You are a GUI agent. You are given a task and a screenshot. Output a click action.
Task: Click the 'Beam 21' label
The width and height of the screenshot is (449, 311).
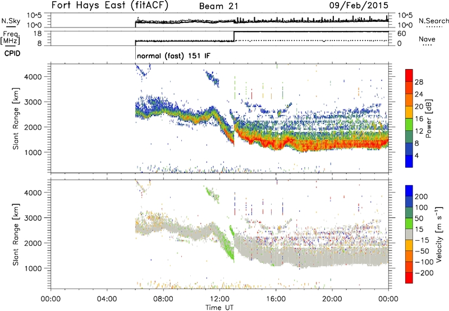[218, 6]
